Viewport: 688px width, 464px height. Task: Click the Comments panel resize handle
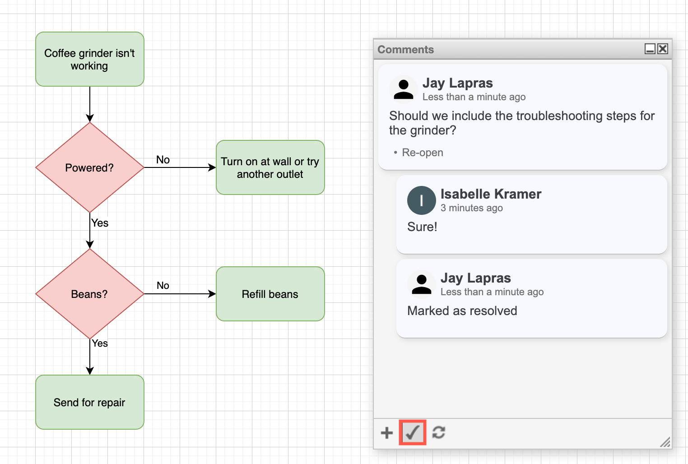[665, 442]
